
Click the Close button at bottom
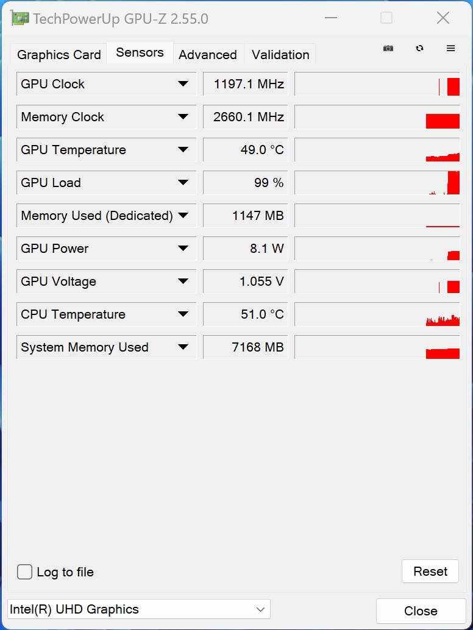coord(421,611)
